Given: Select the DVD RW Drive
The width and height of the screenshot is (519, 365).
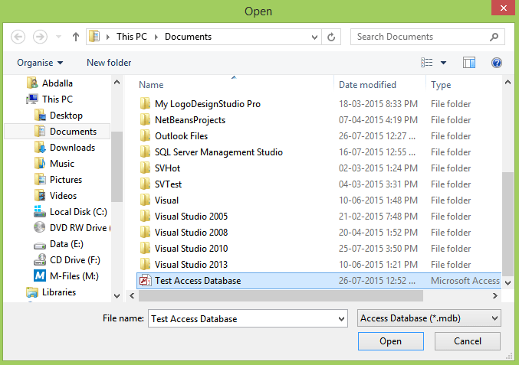Looking at the screenshot, I should [71, 228].
